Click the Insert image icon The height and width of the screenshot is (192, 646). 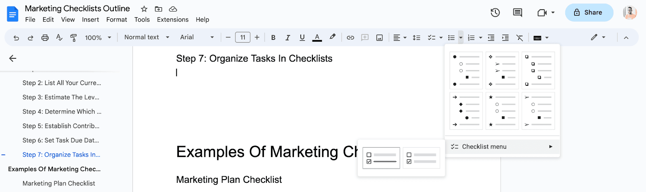380,37
